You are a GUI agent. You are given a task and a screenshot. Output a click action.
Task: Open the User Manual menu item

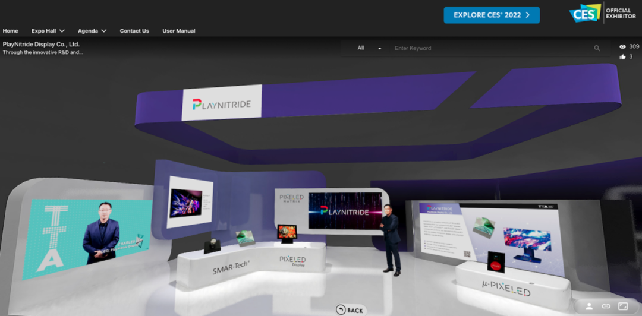pos(178,31)
